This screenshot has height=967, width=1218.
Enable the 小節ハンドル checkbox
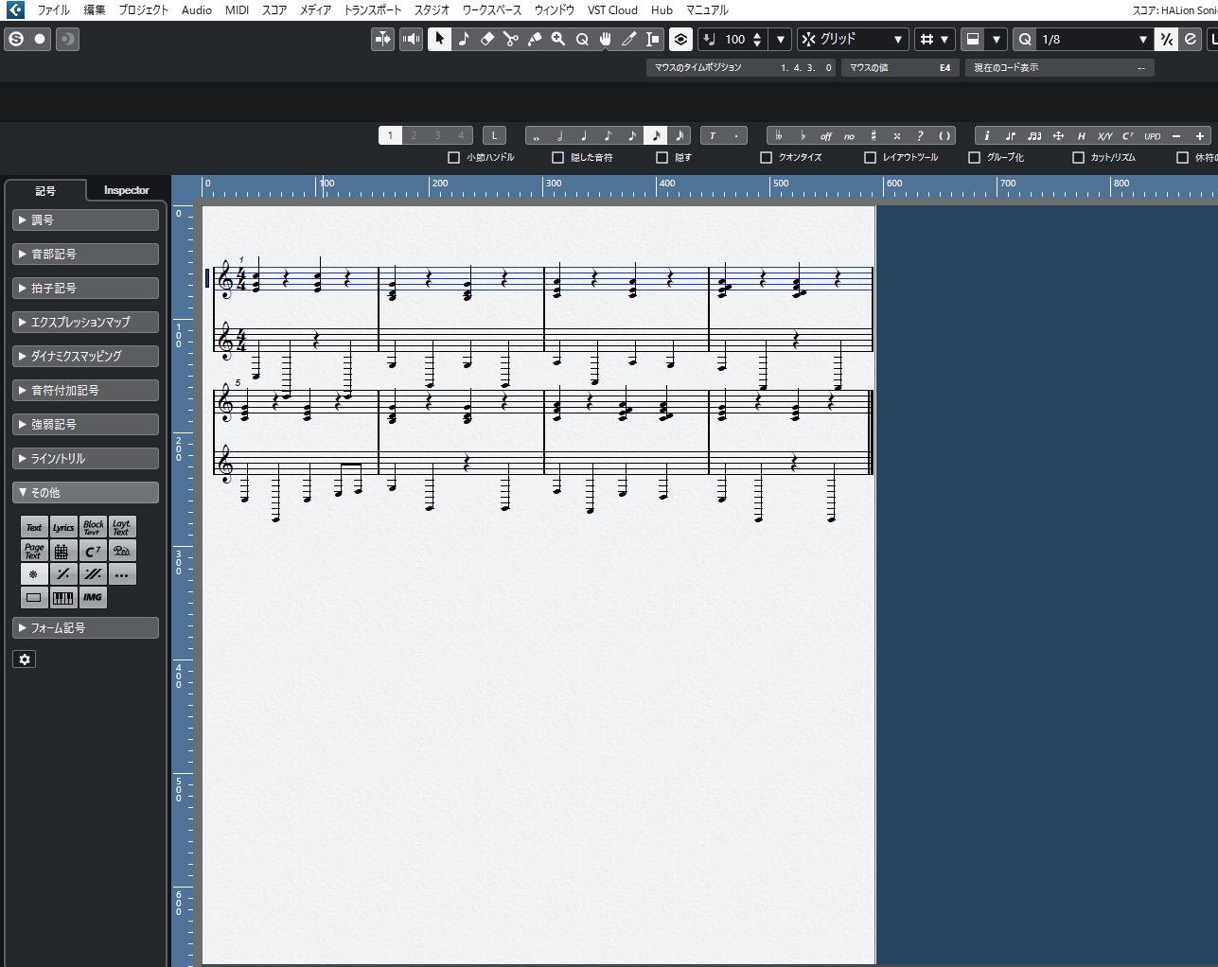(x=453, y=158)
